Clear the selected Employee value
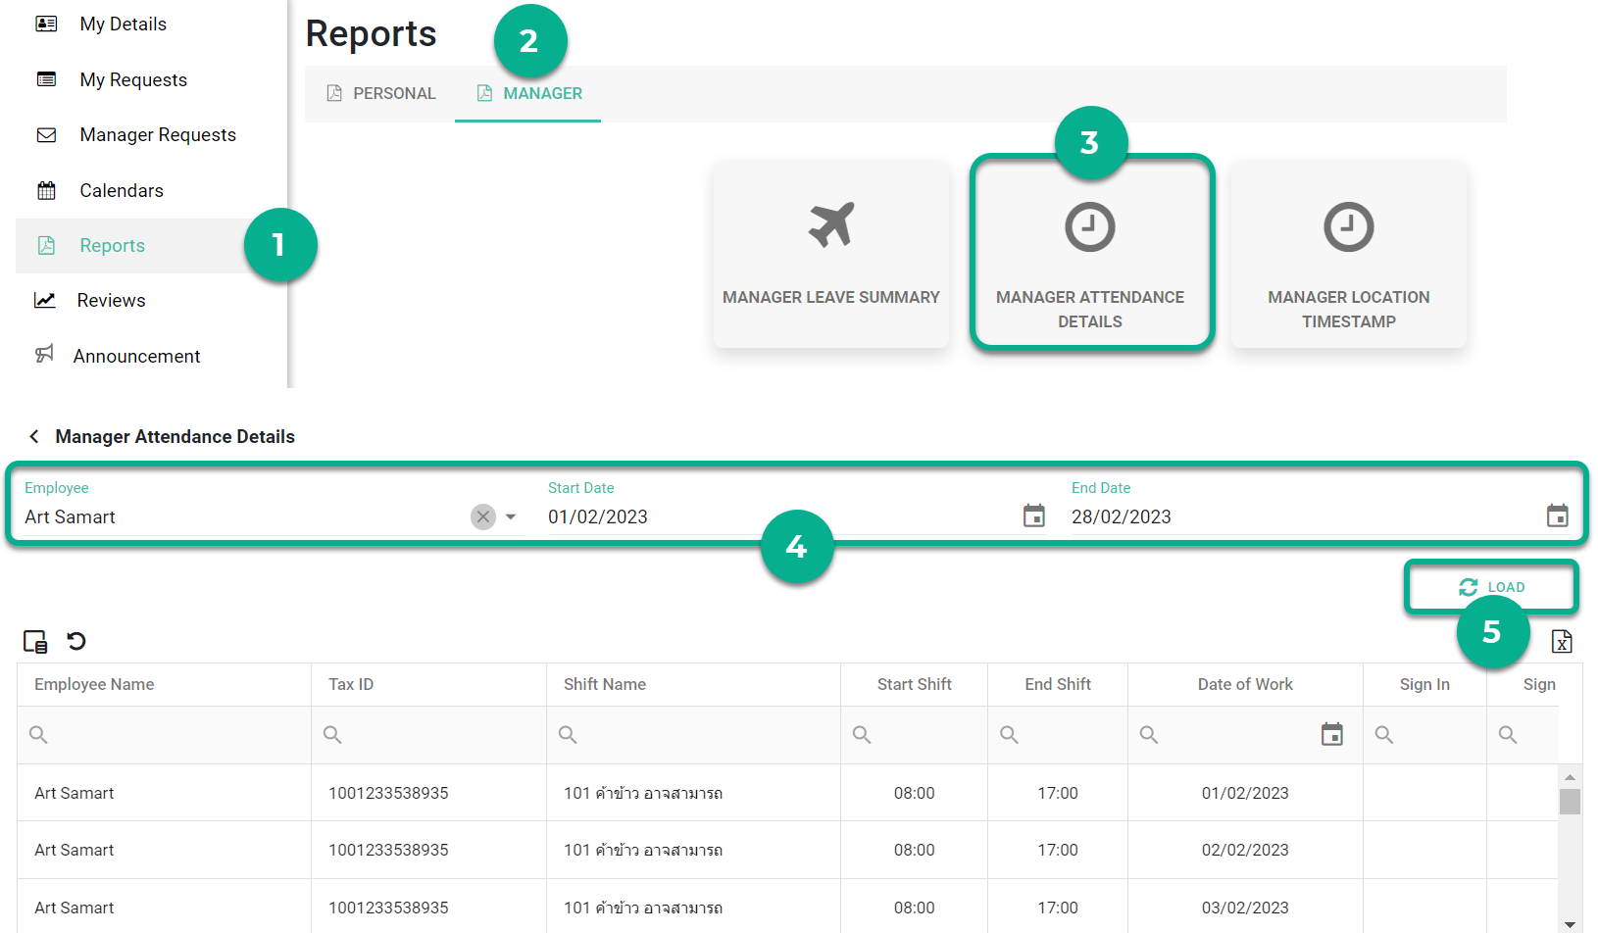1598x933 pixels. 483,516
